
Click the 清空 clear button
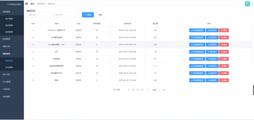100,15
